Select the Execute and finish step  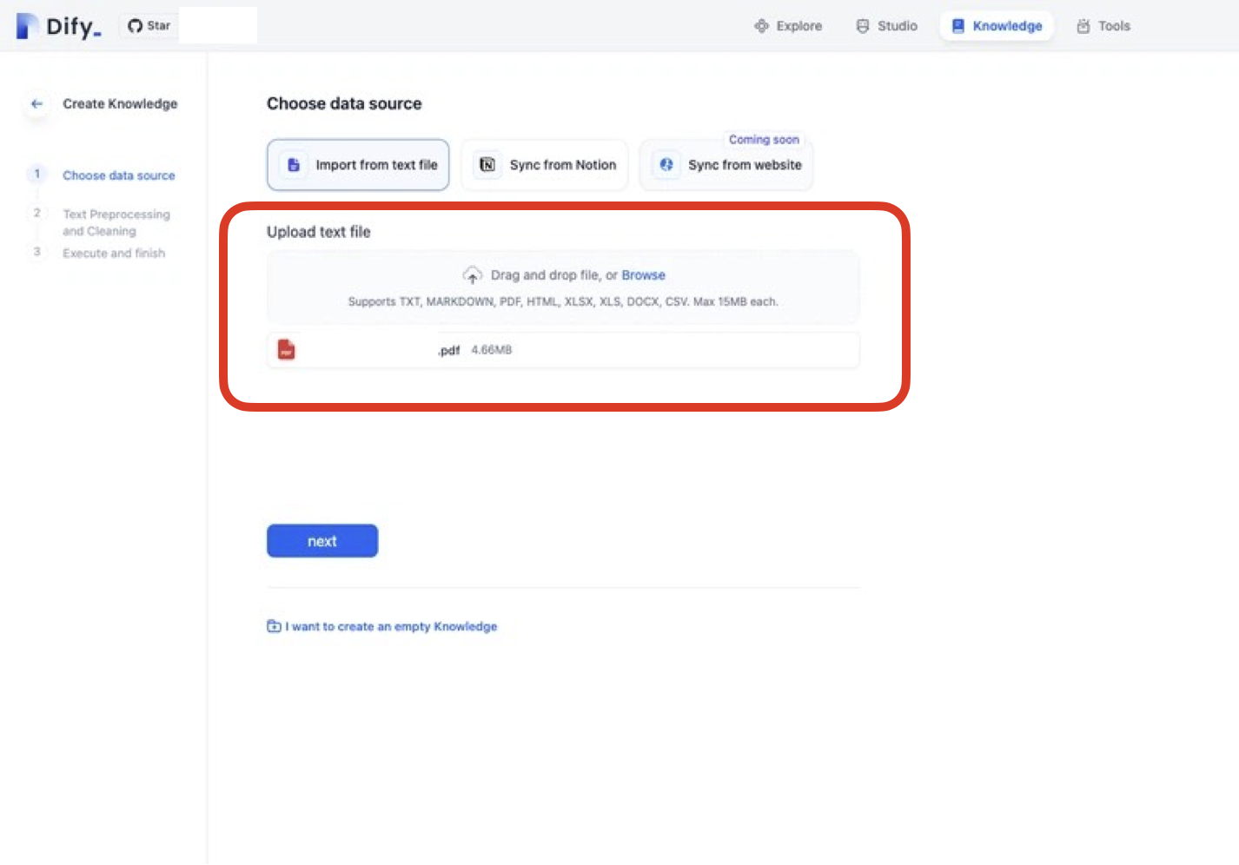pos(113,254)
